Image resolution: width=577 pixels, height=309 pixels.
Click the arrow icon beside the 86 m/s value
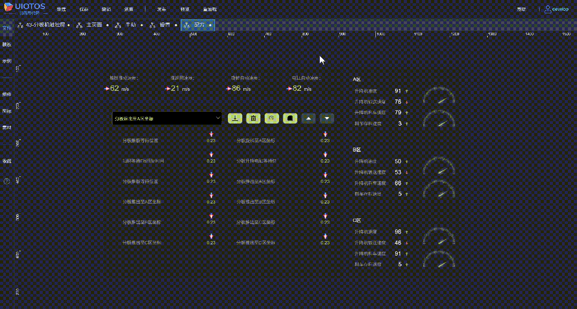[x=228, y=89]
